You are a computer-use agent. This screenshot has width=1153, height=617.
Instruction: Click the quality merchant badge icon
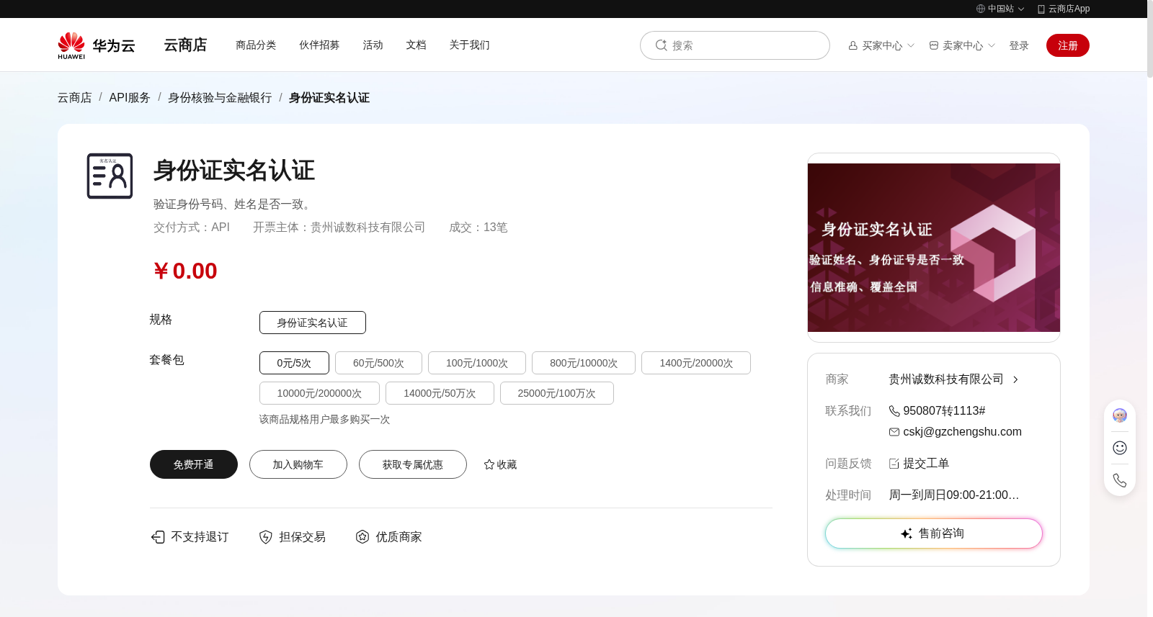pos(362,537)
